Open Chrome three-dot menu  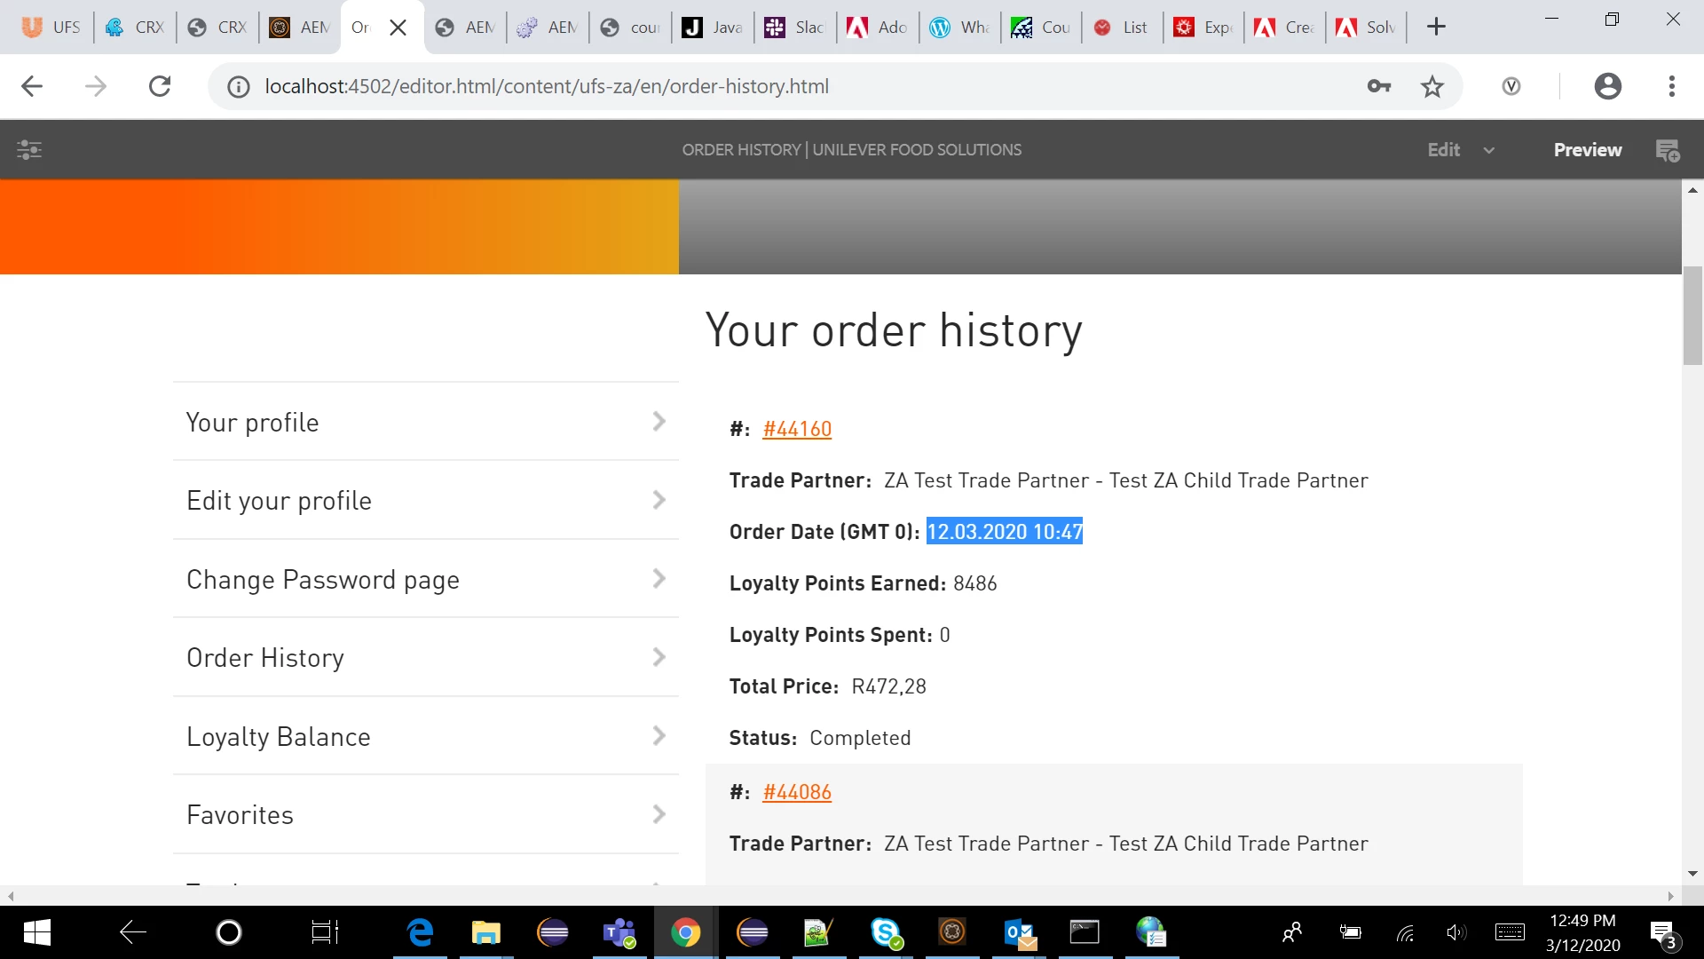pos(1671,86)
